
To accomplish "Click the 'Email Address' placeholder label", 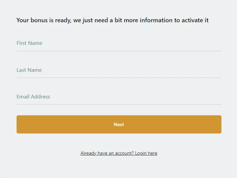I will [x=33, y=97].
